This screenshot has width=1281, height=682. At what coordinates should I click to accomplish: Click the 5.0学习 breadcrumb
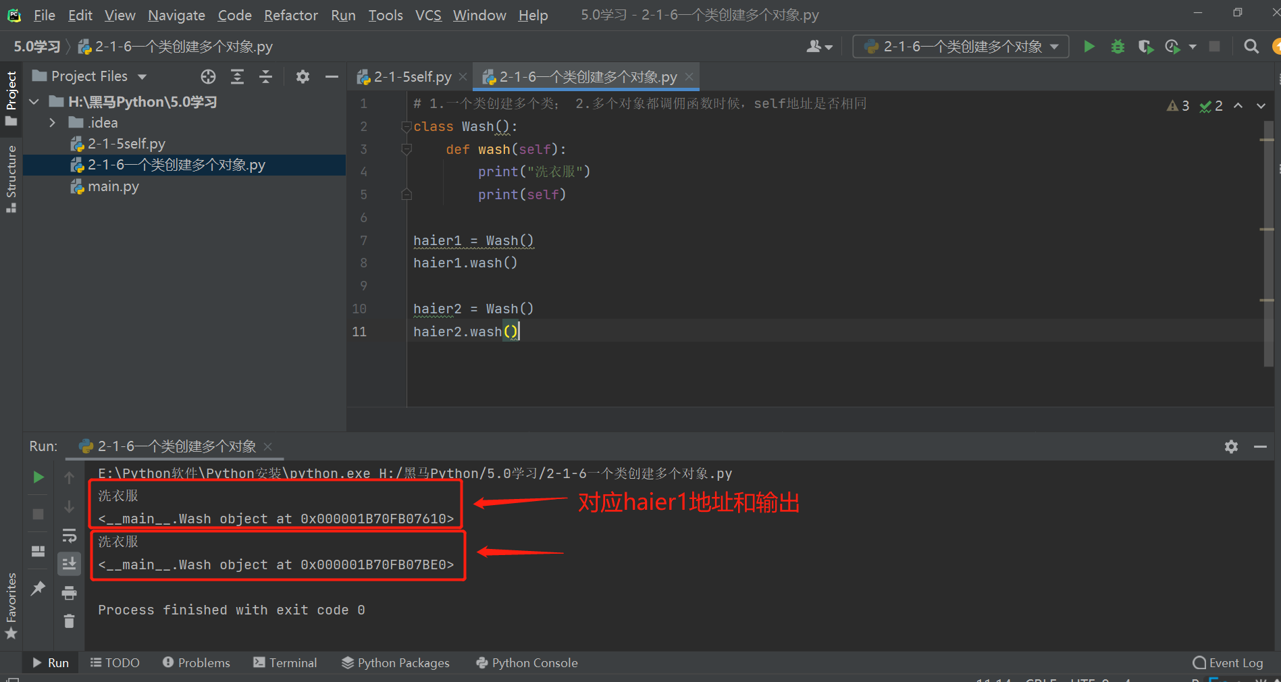point(36,47)
